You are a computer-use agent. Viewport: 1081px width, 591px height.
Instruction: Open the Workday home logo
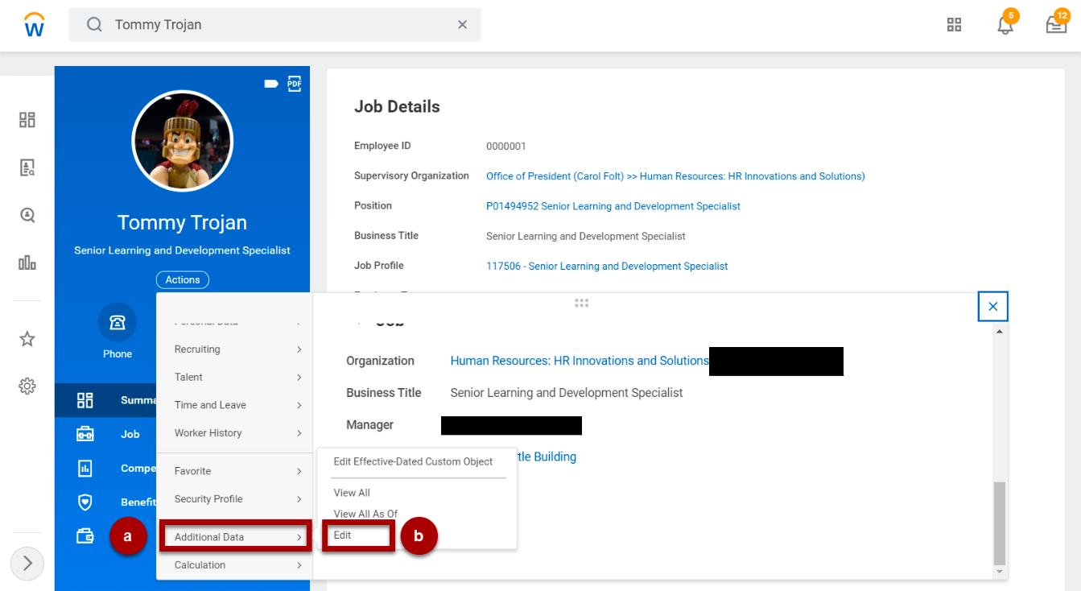(35, 24)
